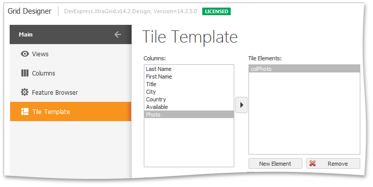Click the Remove button

[x=333, y=164]
